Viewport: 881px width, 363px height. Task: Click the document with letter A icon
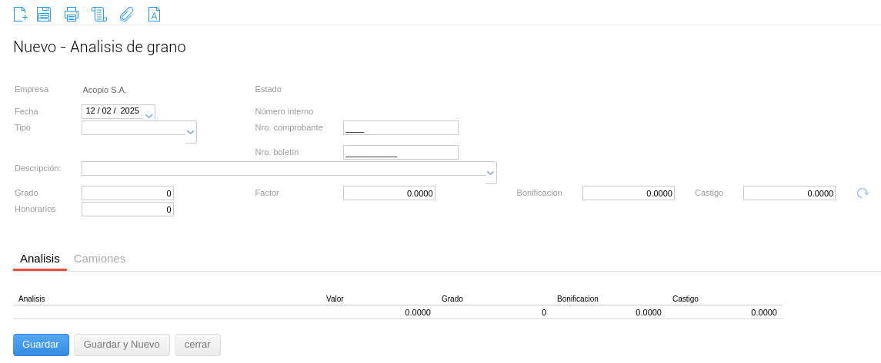(x=154, y=14)
